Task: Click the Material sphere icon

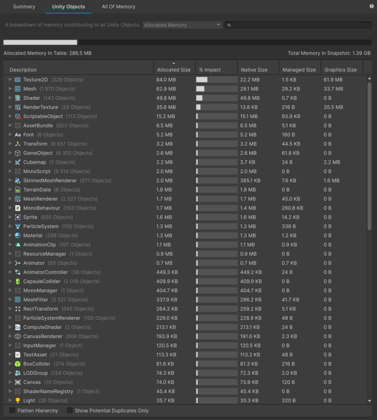Action: point(18,235)
